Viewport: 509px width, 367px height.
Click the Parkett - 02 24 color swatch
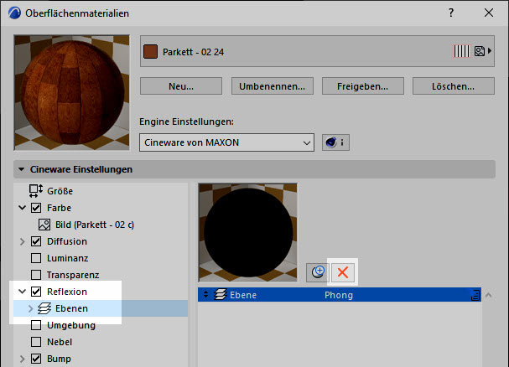coord(150,52)
